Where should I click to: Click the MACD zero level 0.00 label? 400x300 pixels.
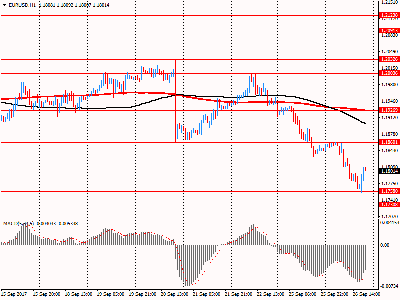[385, 245]
